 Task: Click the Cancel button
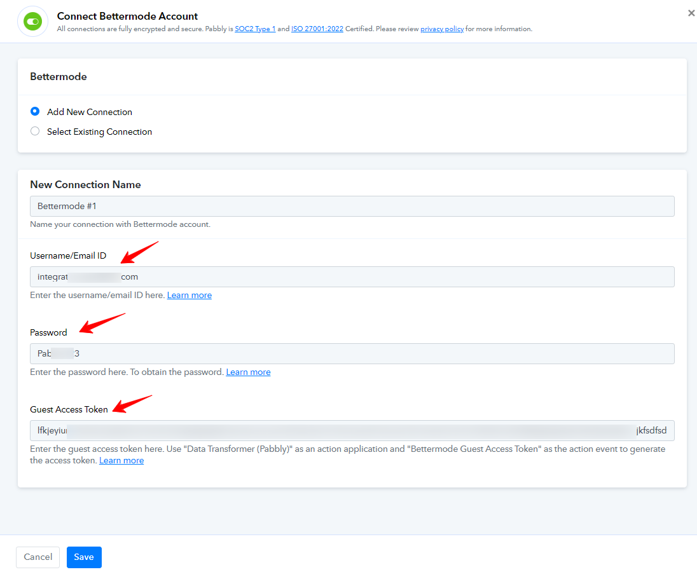click(x=38, y=557)
